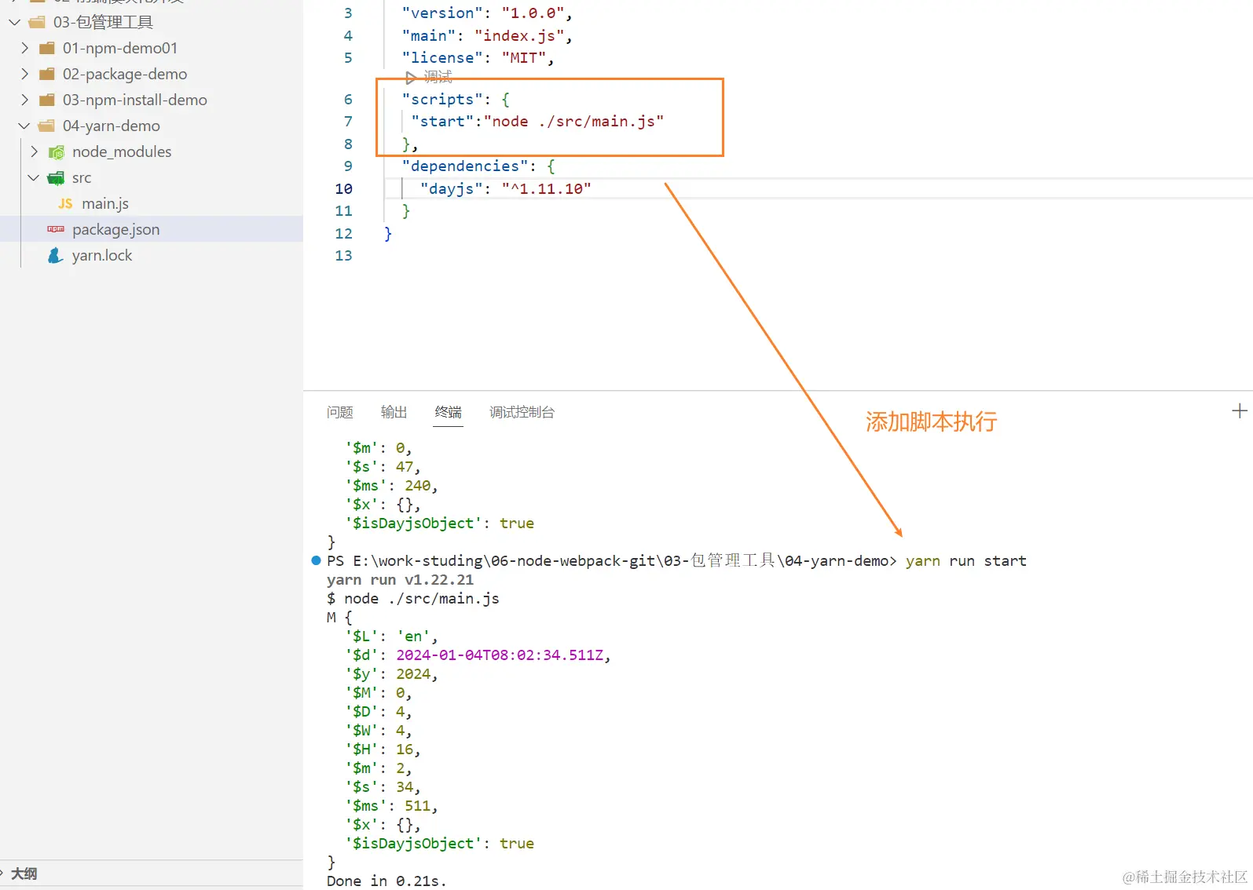Click the 调试 debug codelens link
This screenshot has height=890, width=1253.
point(438,77)
